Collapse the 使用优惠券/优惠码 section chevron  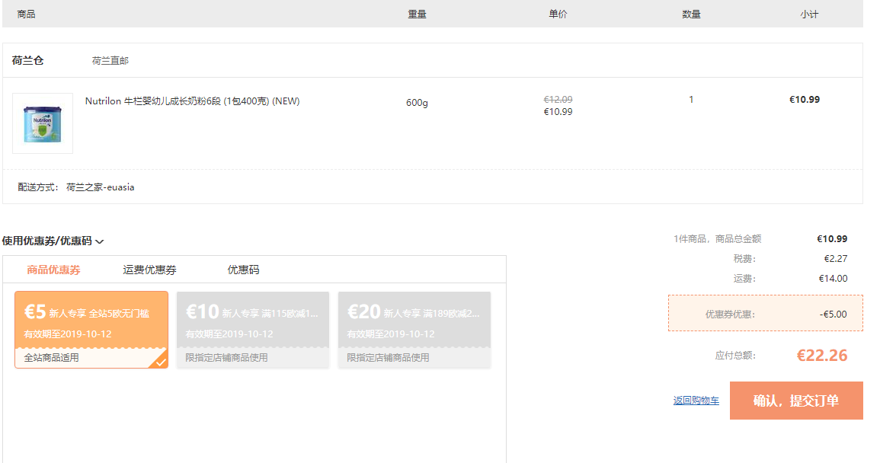[x=99, y=241]
